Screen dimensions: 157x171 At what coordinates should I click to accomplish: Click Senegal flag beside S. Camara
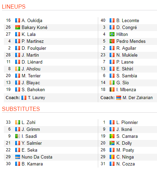tap(112, 136)
